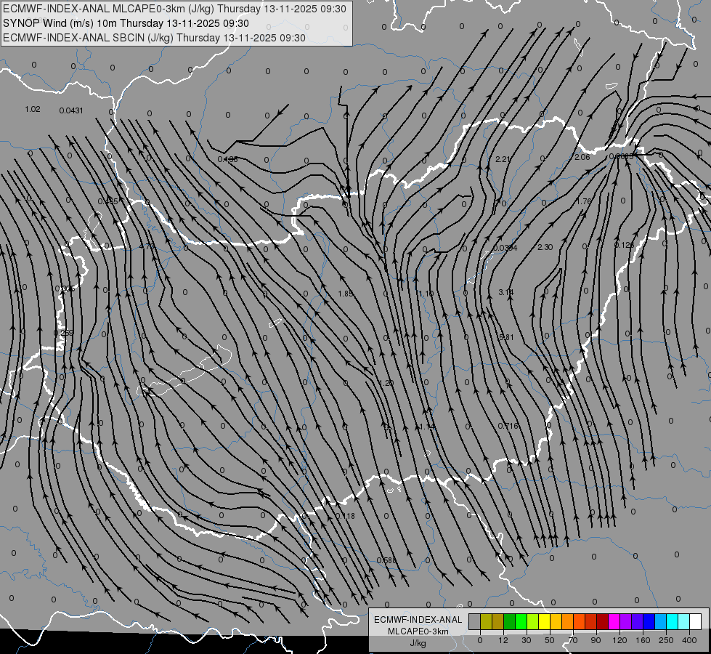Viewport: 711px width, 654px height.
Task: Click the 'MLCAPE0-3km' legend title text
Action: point(418,631)
